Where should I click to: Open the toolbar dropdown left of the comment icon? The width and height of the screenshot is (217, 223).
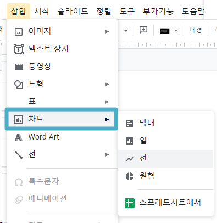click(126, 31)
